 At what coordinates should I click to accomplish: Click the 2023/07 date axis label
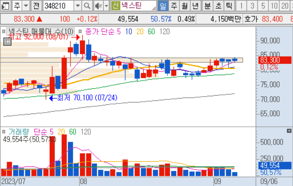click(13, 181)
